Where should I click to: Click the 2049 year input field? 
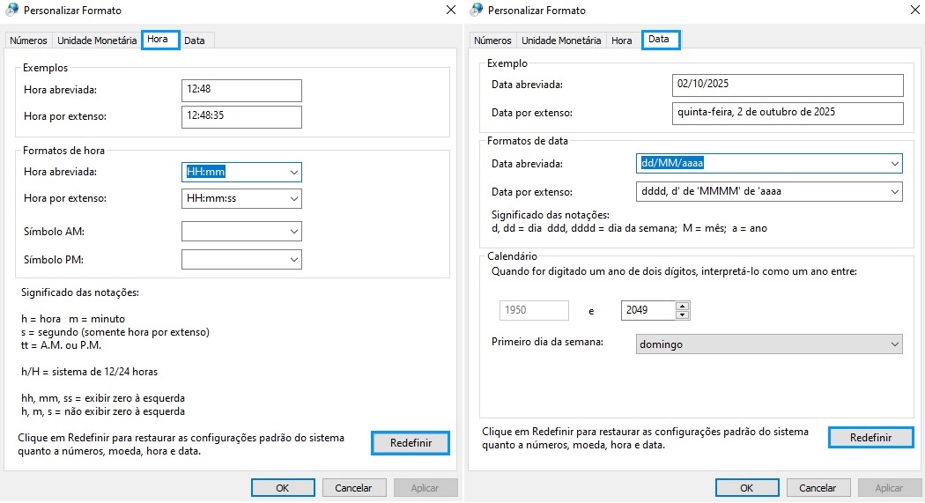(647, 310)
